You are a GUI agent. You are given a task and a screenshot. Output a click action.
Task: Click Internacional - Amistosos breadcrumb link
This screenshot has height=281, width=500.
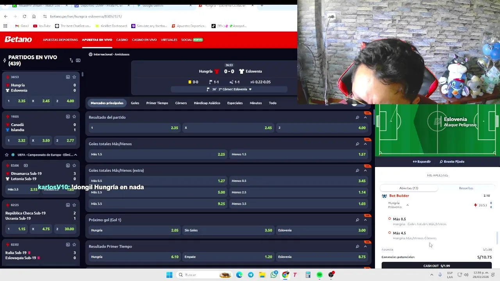[x=111, y=54]
